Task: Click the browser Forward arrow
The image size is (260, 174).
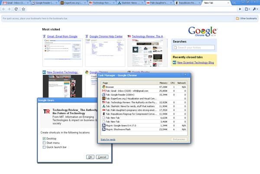Action: tap(9, 9)
